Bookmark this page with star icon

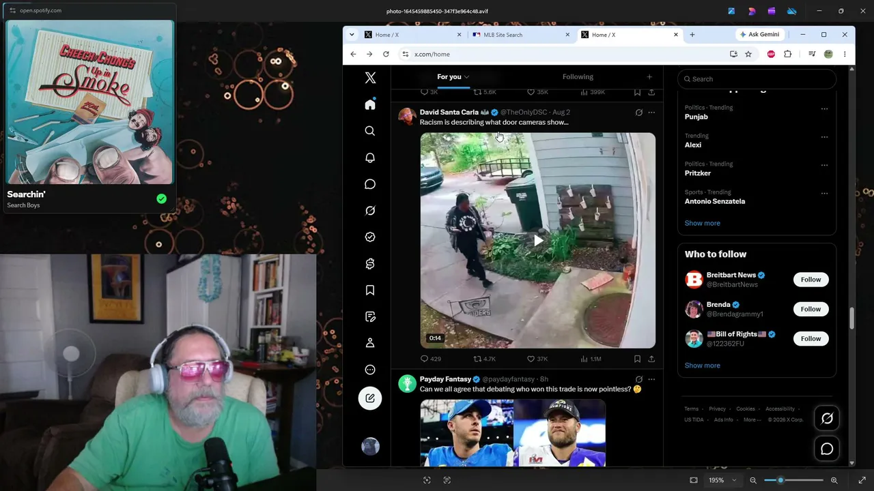click(x=748, y=54)
